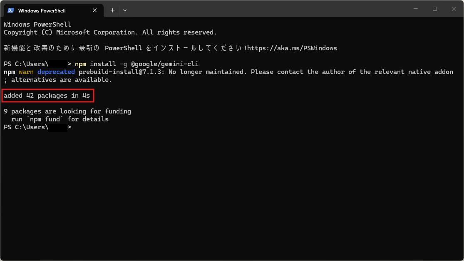
Task: Select the Windows PowerShell tab title
Action: click(x=42, y=10)
